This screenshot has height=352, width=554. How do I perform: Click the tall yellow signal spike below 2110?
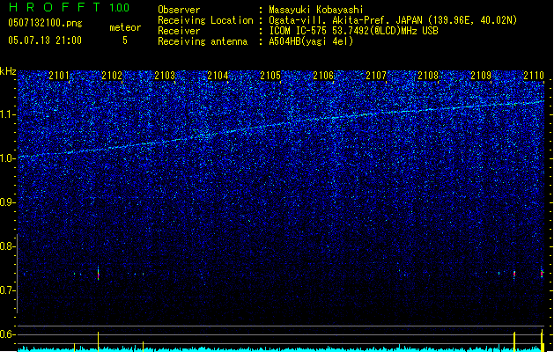(x=543, y=341)
